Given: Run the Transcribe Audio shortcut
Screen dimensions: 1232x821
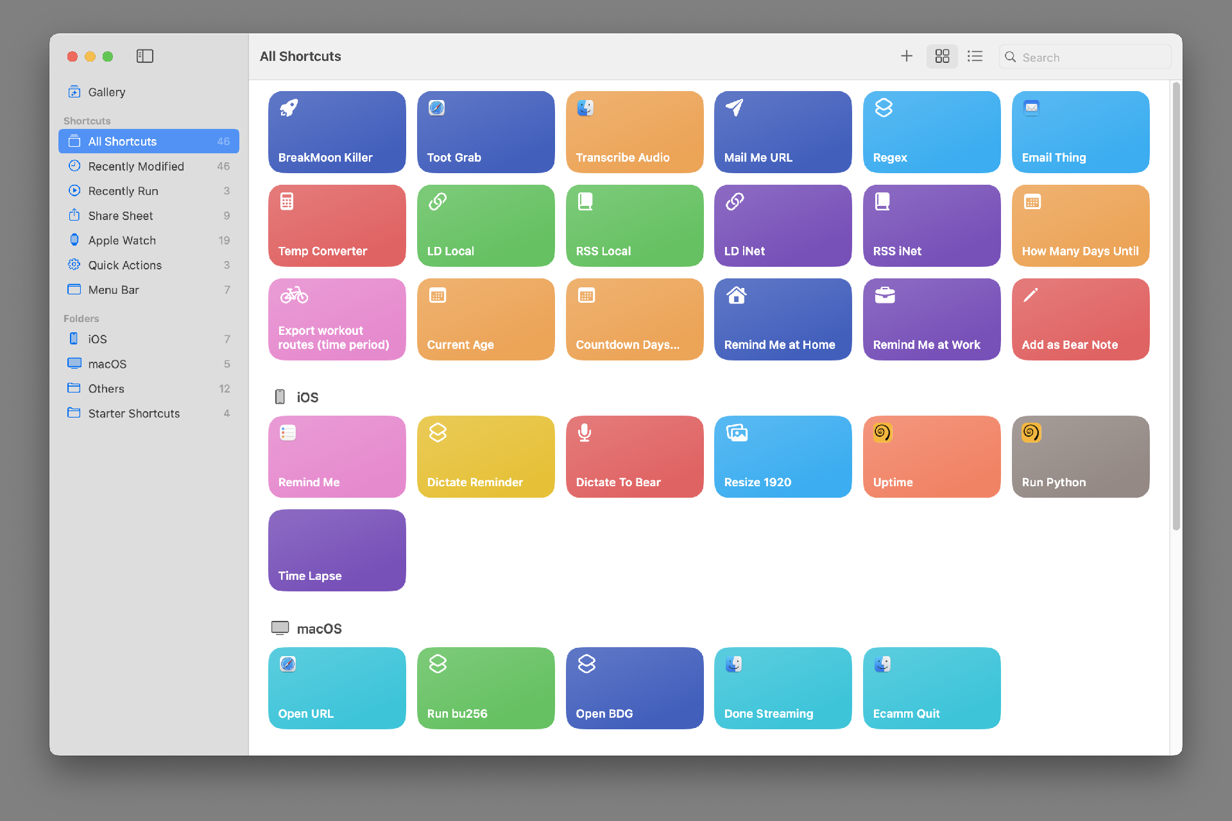Looking at the screenshot, I should pos(634,131).
